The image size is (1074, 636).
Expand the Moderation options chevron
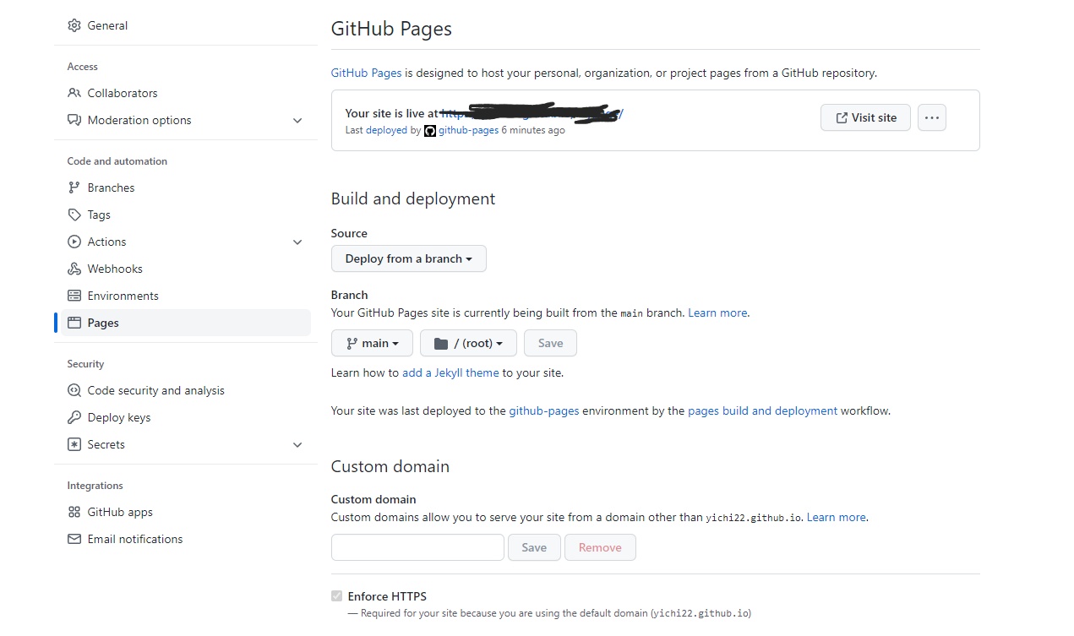tap(297, 121)
